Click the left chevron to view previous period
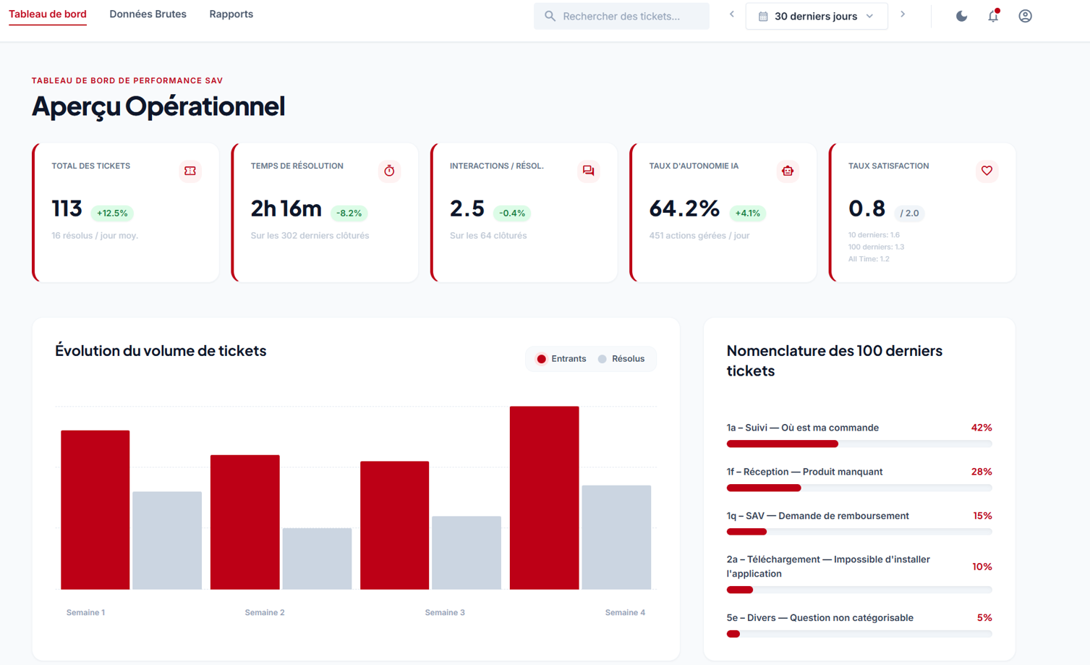Screen dimensions: 1090x665 click(x=731, y=14)
